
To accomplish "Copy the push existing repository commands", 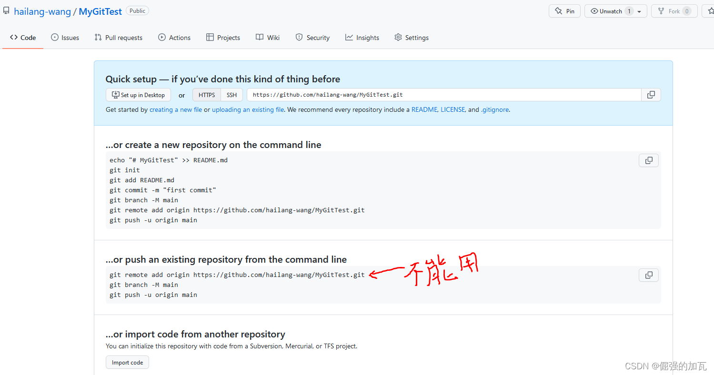I will [x=648, y=275].
